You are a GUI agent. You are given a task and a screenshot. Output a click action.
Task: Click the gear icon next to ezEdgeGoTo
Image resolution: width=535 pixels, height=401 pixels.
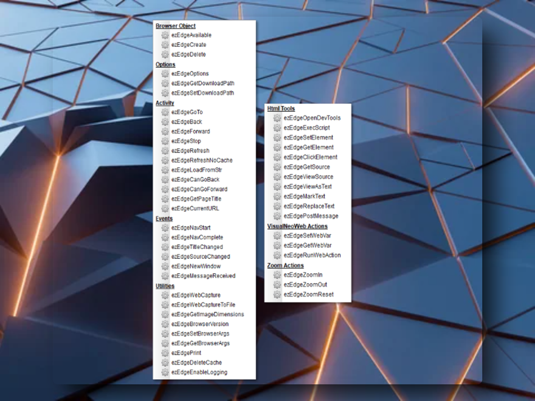click(165, 112)
